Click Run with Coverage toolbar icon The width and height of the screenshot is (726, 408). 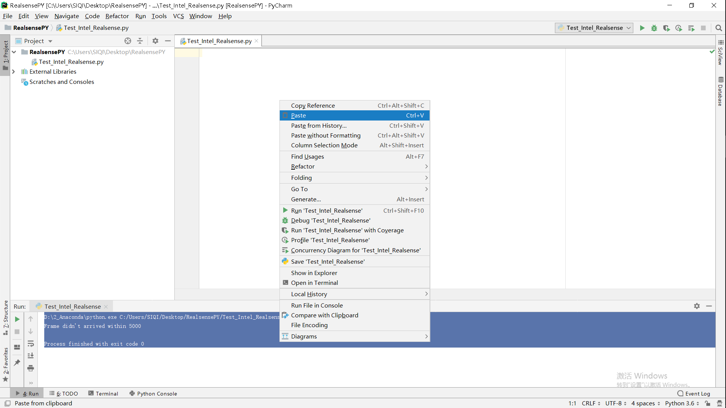click(666, 28)
